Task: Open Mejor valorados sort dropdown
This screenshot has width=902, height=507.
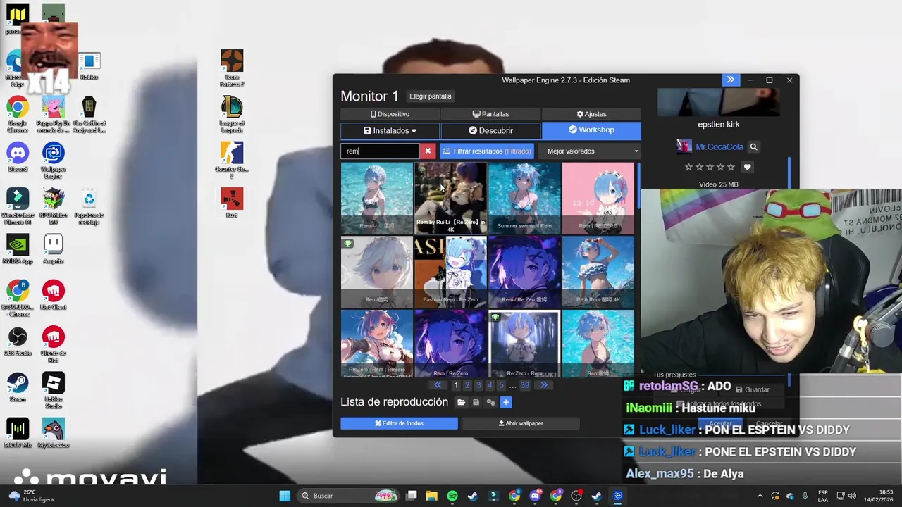Action: (x=589, y=151)
